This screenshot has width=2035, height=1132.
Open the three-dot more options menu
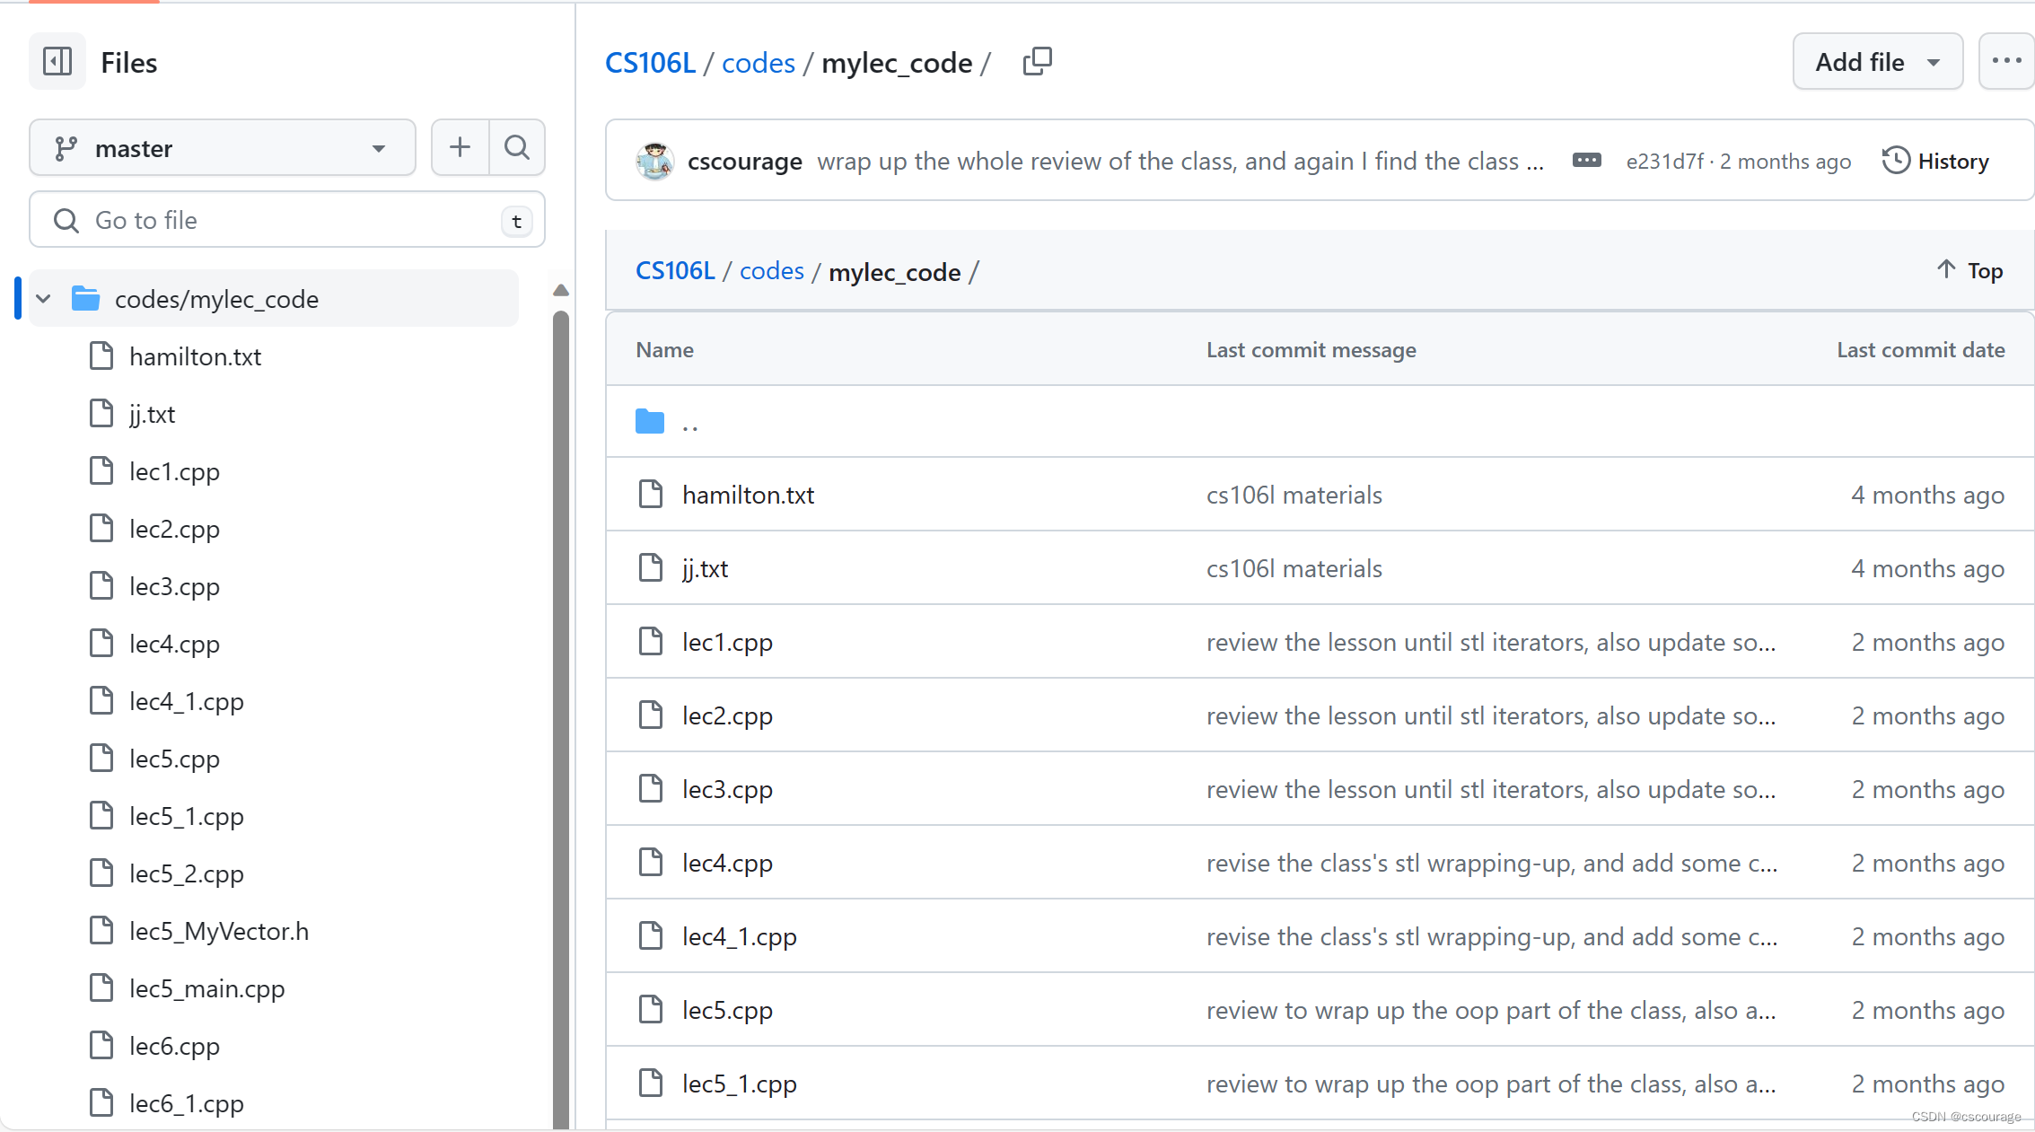point(2006,62)
